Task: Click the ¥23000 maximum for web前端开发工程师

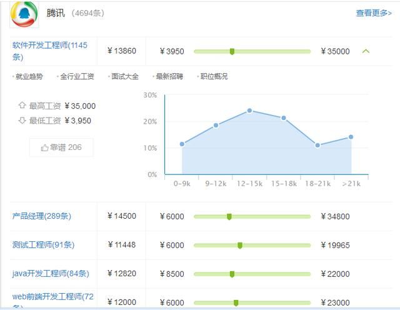Action: pyautogui.click(x=335, y=303)
